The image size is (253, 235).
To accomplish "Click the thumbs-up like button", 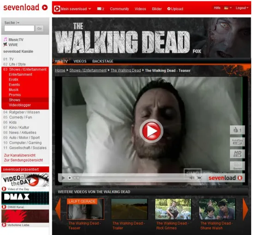I will 237,130.
